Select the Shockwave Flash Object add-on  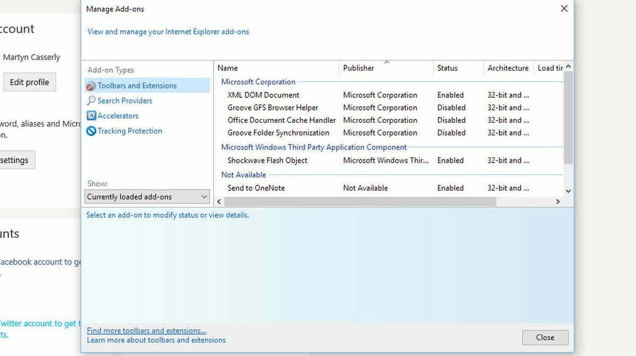(267, 160)
